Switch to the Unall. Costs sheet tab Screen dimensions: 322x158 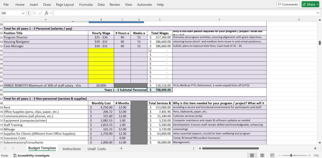(x=97, y=149)
